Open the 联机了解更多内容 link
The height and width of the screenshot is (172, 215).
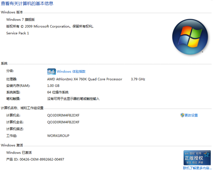point(197,168)
